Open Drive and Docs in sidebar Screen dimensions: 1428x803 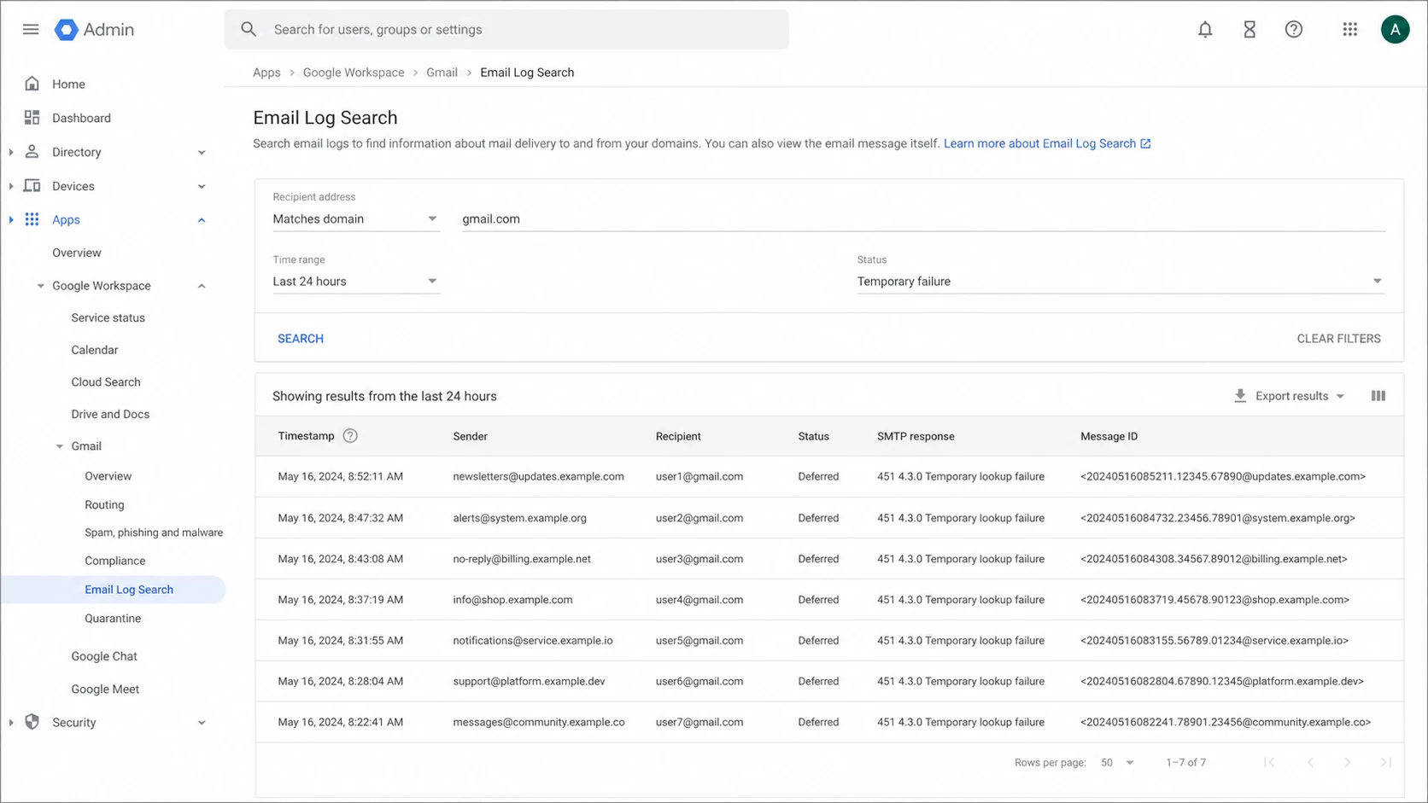coord(110,414)
